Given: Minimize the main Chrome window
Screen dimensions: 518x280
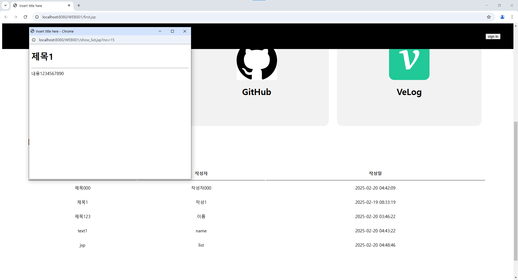Looking at the screenshot, I should pos(487,5).
